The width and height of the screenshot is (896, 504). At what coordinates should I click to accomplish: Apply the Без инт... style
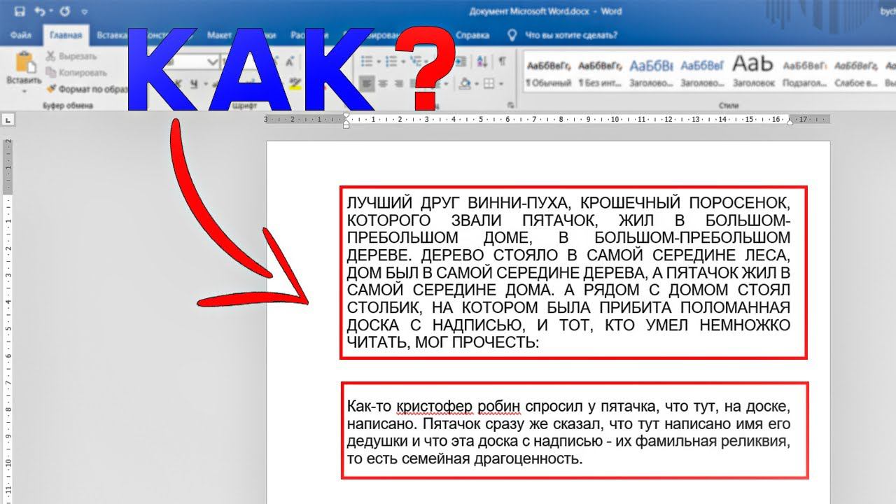pos(600,73)
